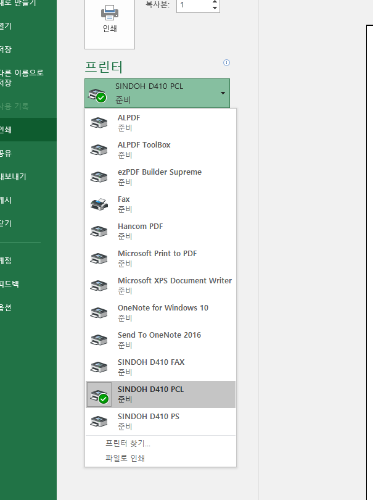The image size is (373, 500).
Task: Click the printer info icon next to 프린터
Action: tap(226, 62)
